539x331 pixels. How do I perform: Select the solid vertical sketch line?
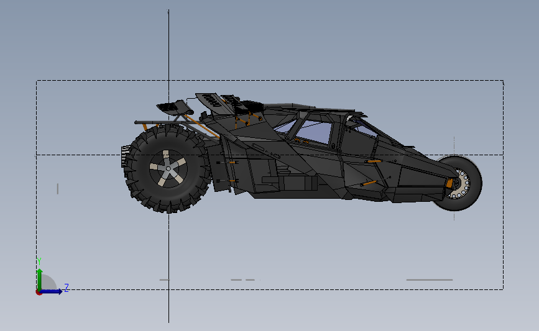point(168,166)
